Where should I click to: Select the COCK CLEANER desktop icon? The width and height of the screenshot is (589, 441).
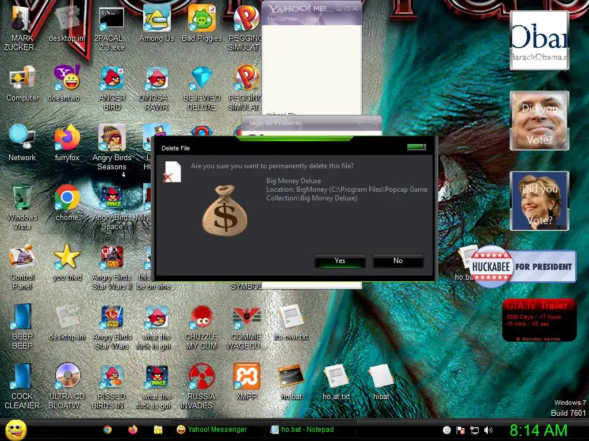[x=22, y=386]
